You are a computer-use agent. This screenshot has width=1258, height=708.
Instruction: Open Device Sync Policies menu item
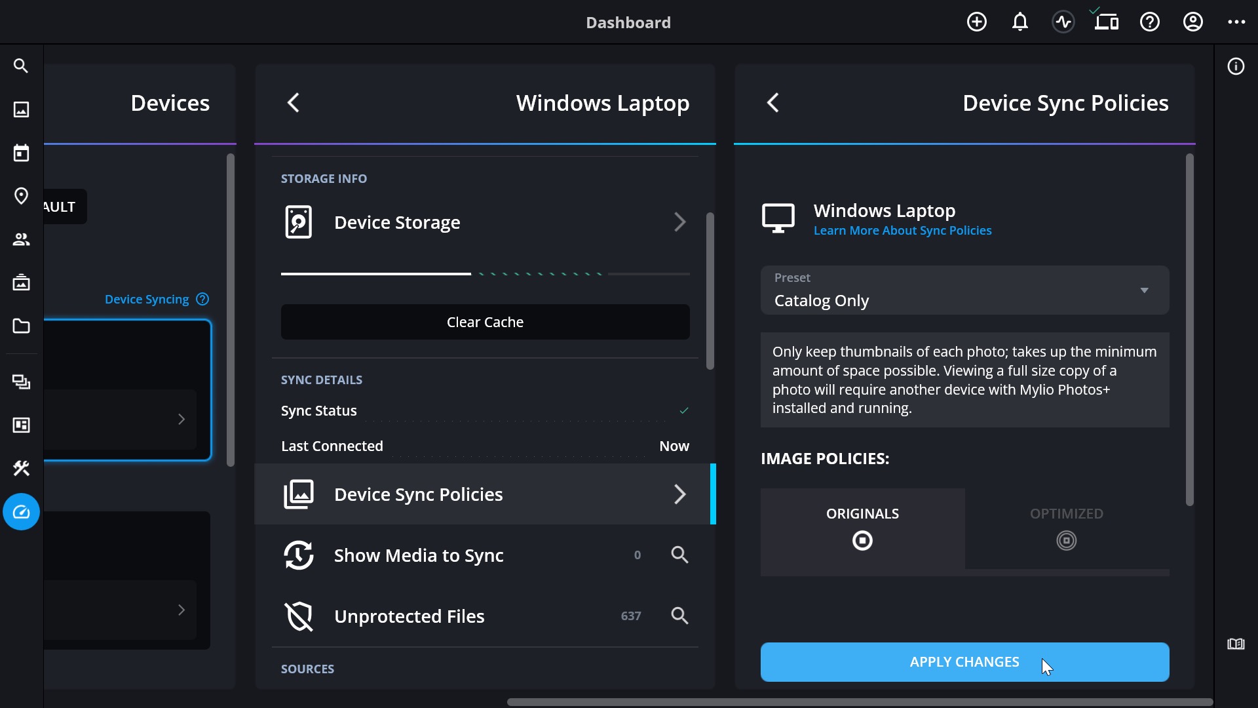tap(484, 494)
